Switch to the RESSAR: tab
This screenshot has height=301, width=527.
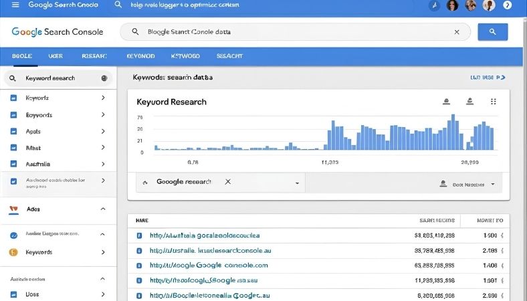[94, 56]
